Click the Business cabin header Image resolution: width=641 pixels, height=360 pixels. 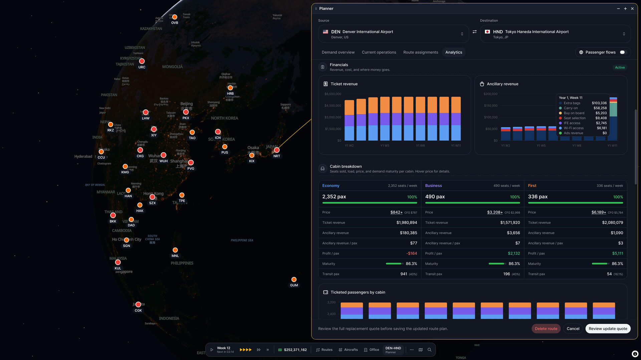tap(433, 186)
